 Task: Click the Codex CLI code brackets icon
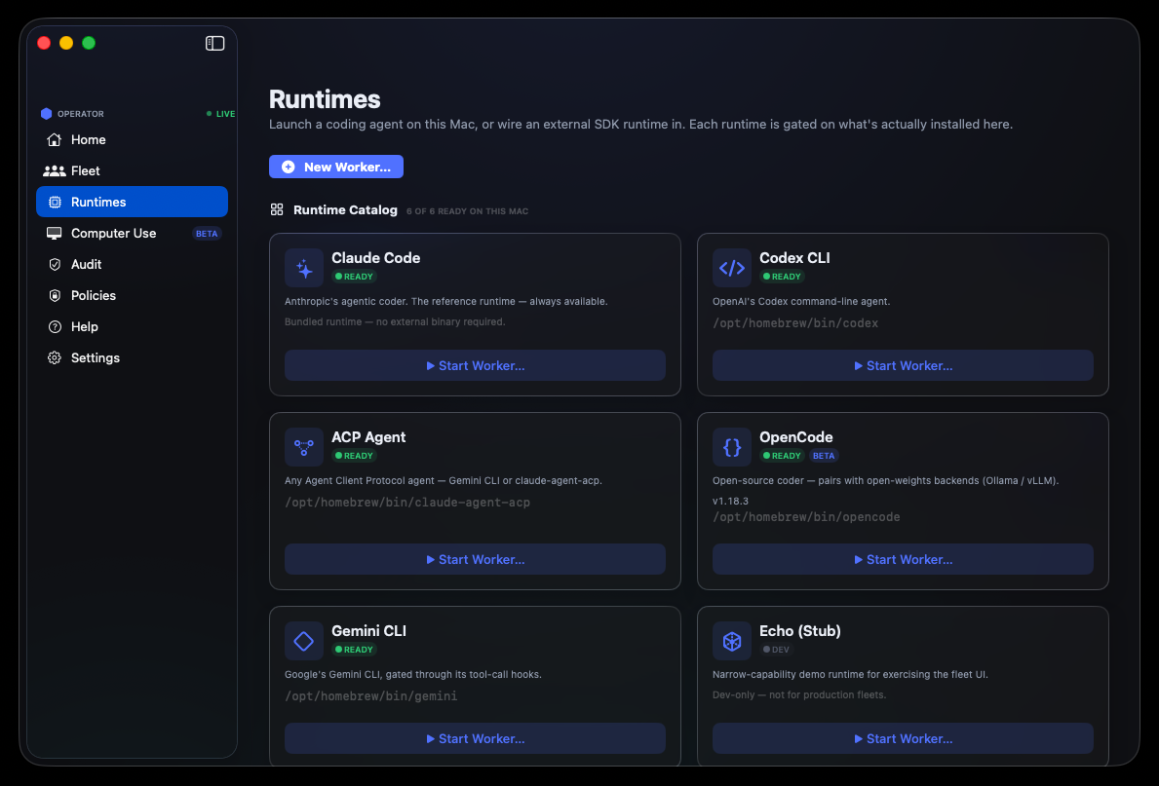coord(732,268)
